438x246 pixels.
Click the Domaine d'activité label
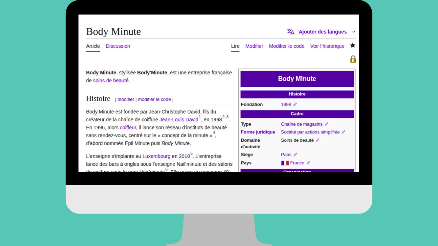tap(251, 144)
